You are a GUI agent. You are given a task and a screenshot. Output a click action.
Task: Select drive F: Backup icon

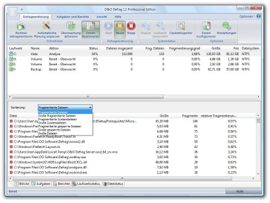[x=11, y=69]
